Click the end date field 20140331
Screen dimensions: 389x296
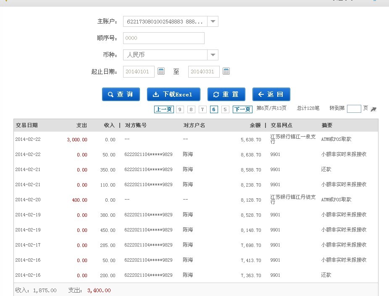pyautogui.click(x=204, y=72)
